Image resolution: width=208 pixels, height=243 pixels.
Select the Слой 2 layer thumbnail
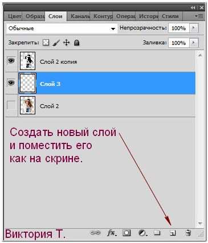[27, 105]
